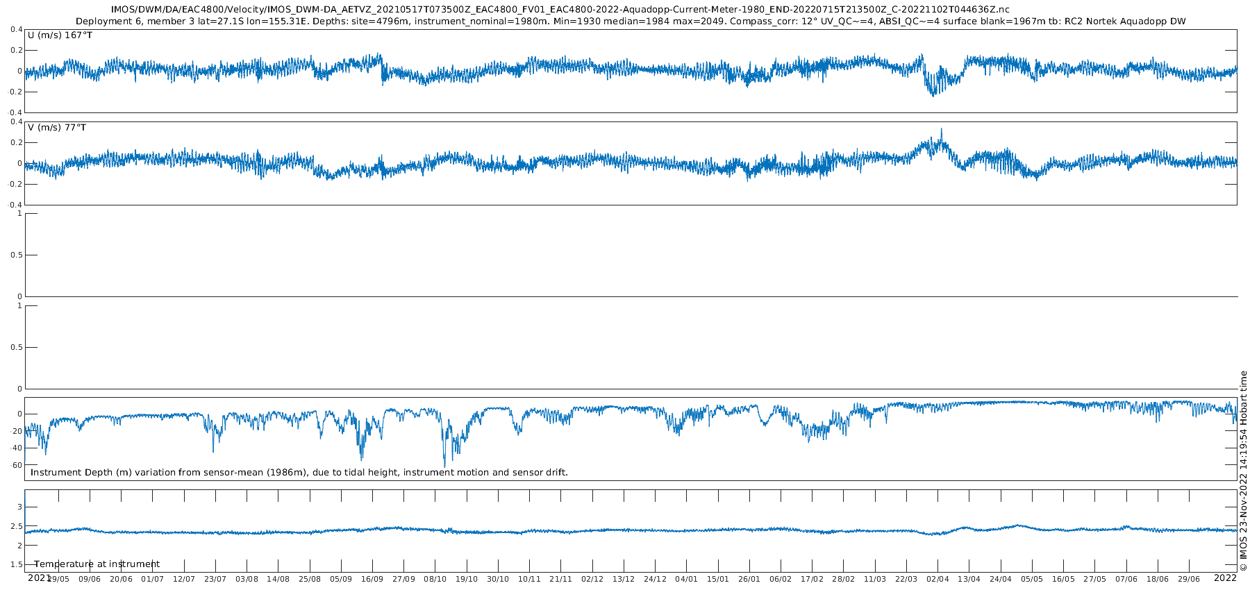Click the 01/07 date tick label

click(152, 579)
